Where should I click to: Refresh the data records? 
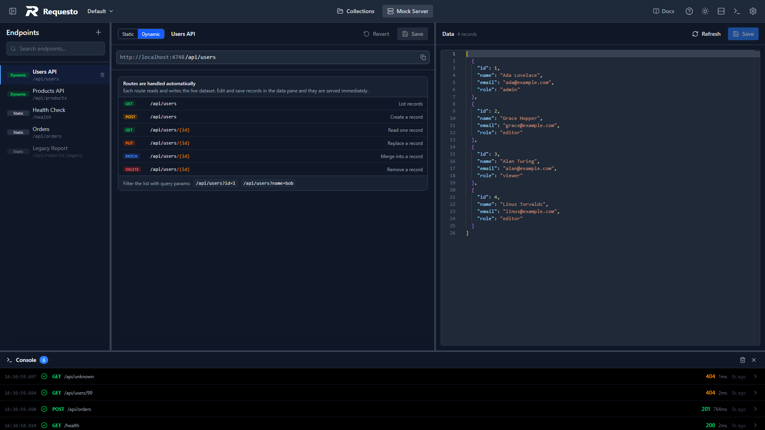[706, 34]
